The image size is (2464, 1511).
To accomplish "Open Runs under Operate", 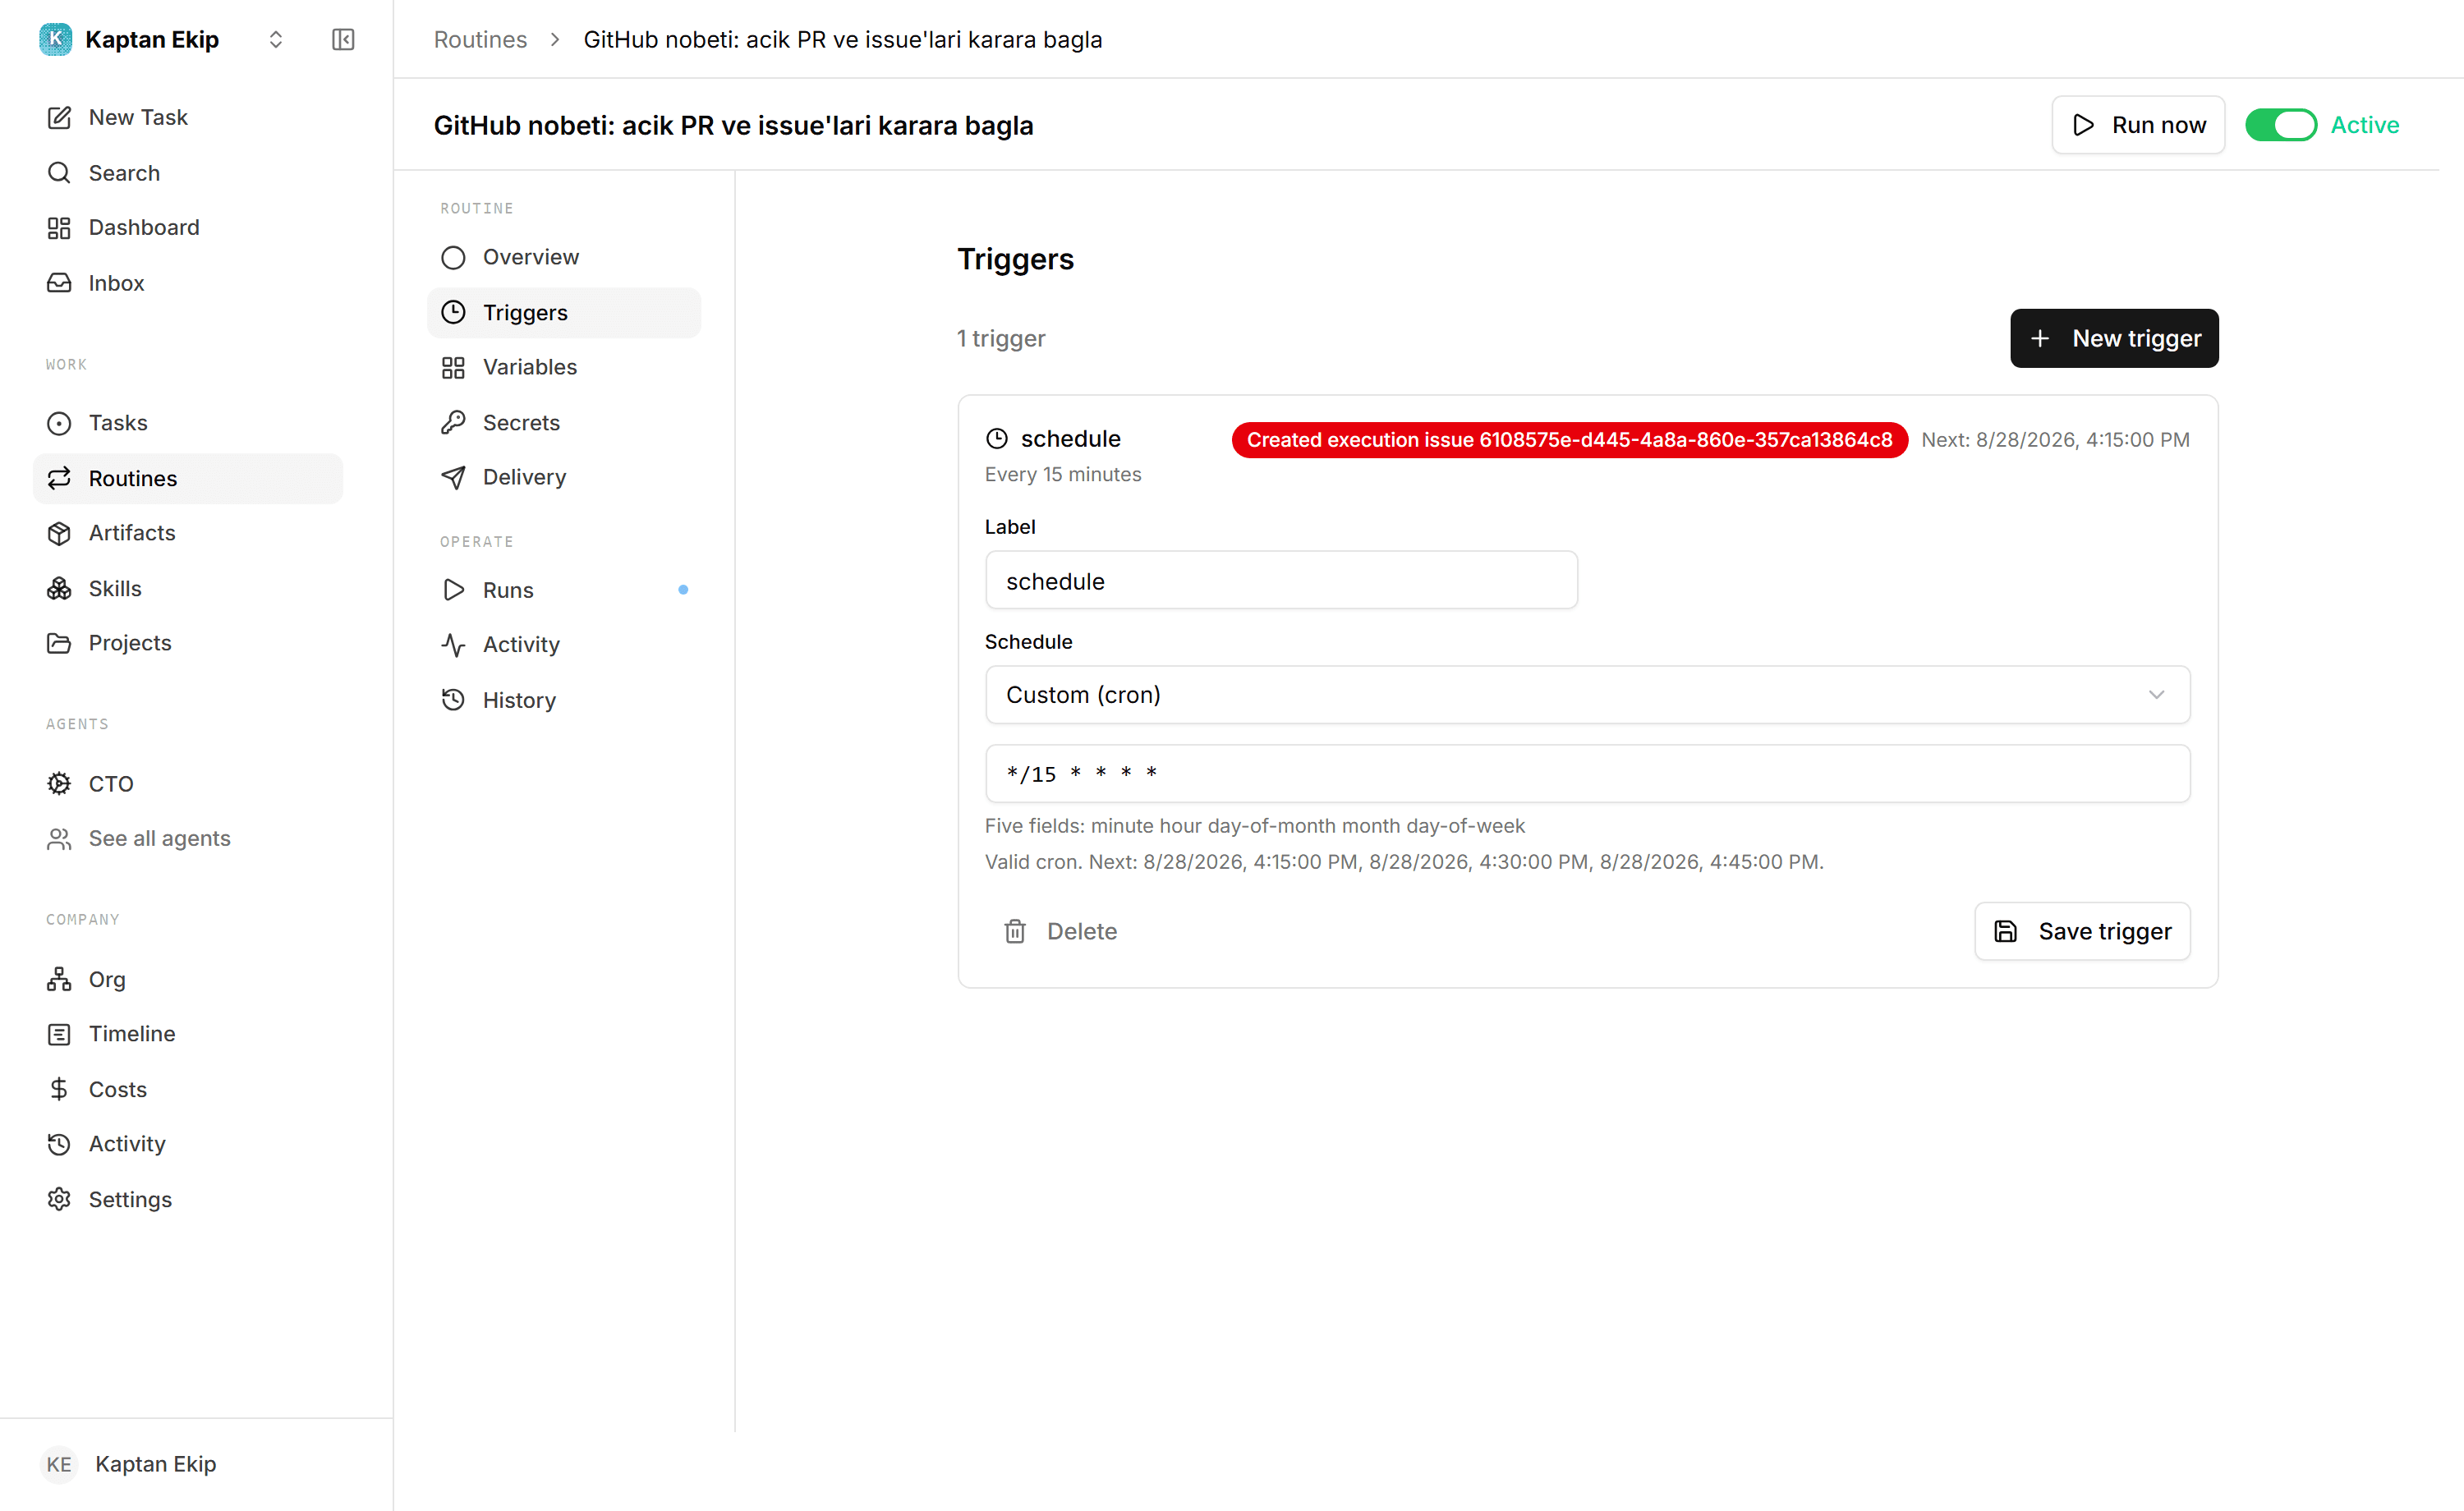I will pyautogui.click(x=564, y=590).
